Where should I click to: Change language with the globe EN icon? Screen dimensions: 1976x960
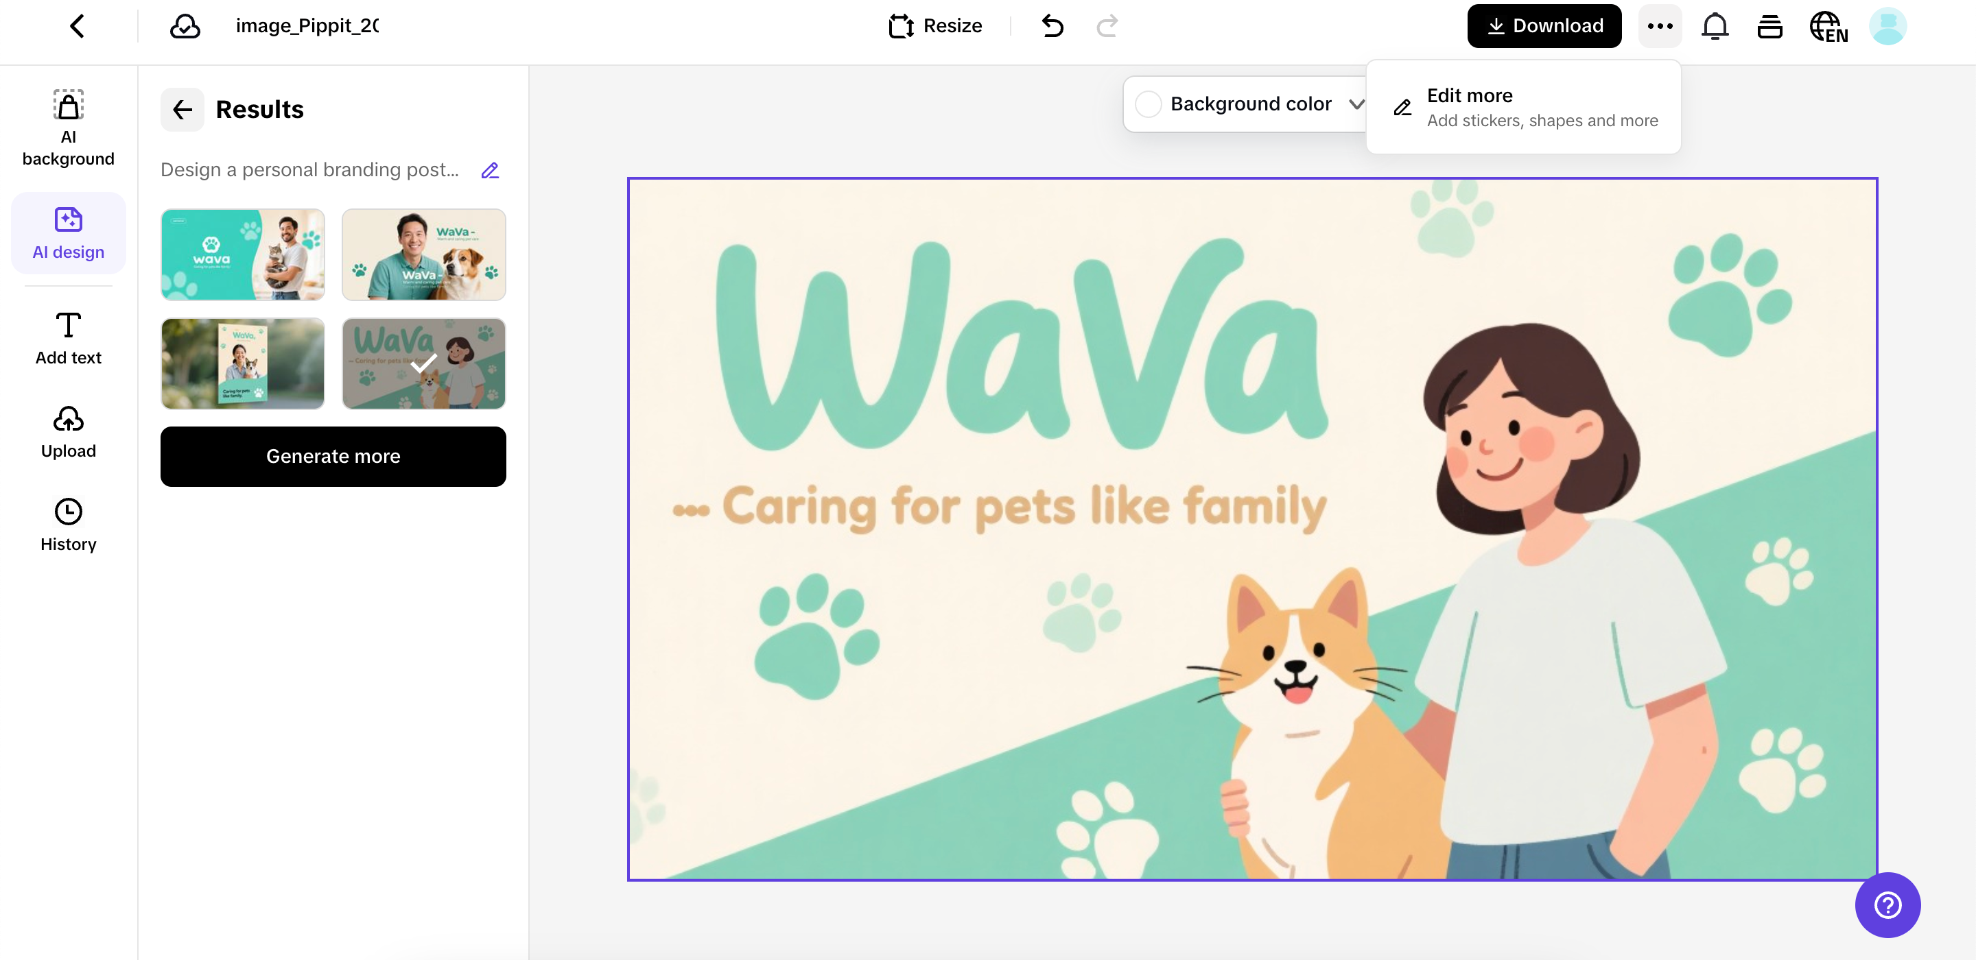click(x=1828, y=26)
